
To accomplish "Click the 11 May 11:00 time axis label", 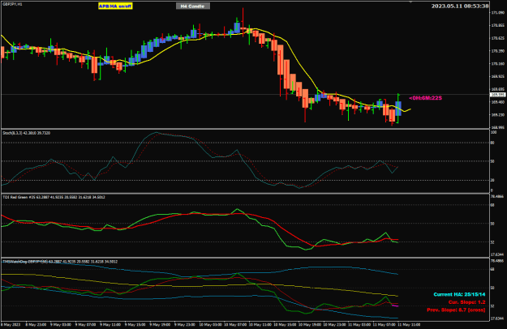I will point(409,324).
